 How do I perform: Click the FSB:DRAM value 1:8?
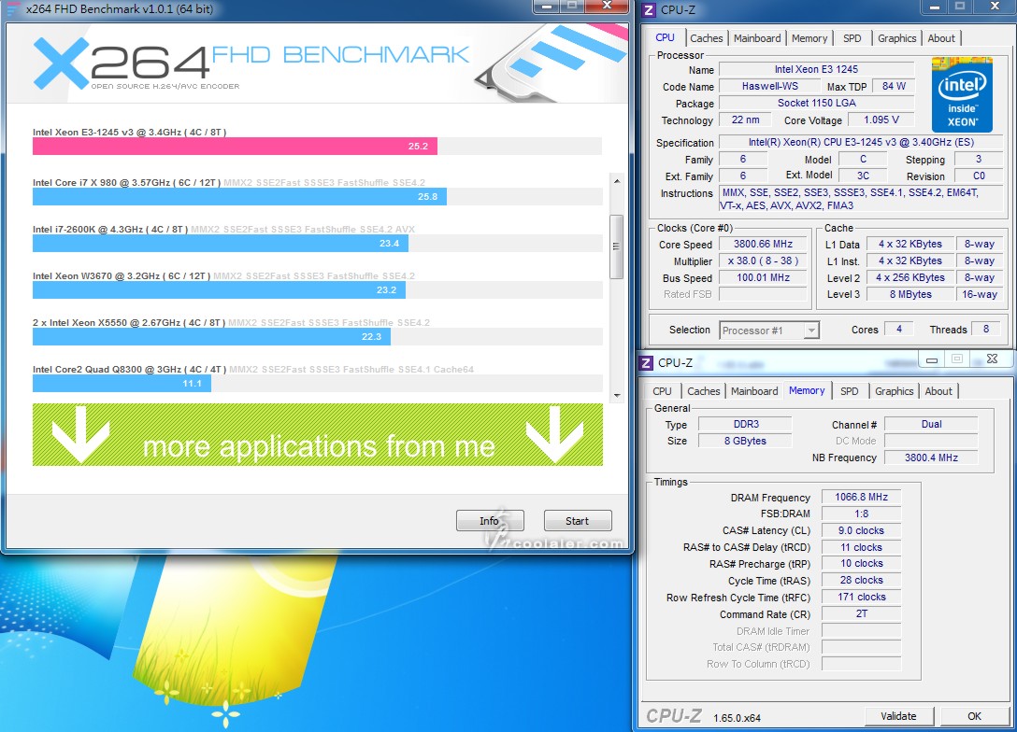(861, 514)
